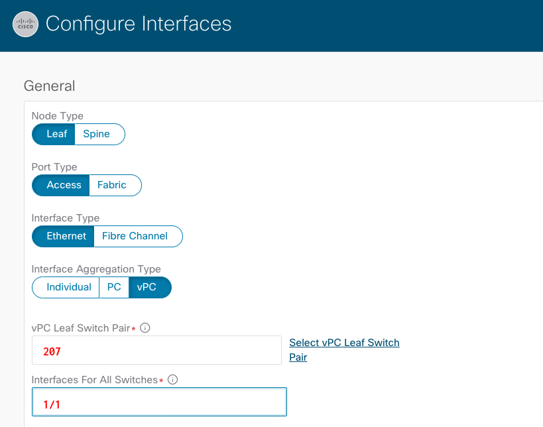The image size is (543, 427).
Task: Select Fibre Channel interface type
Action: 138,236
